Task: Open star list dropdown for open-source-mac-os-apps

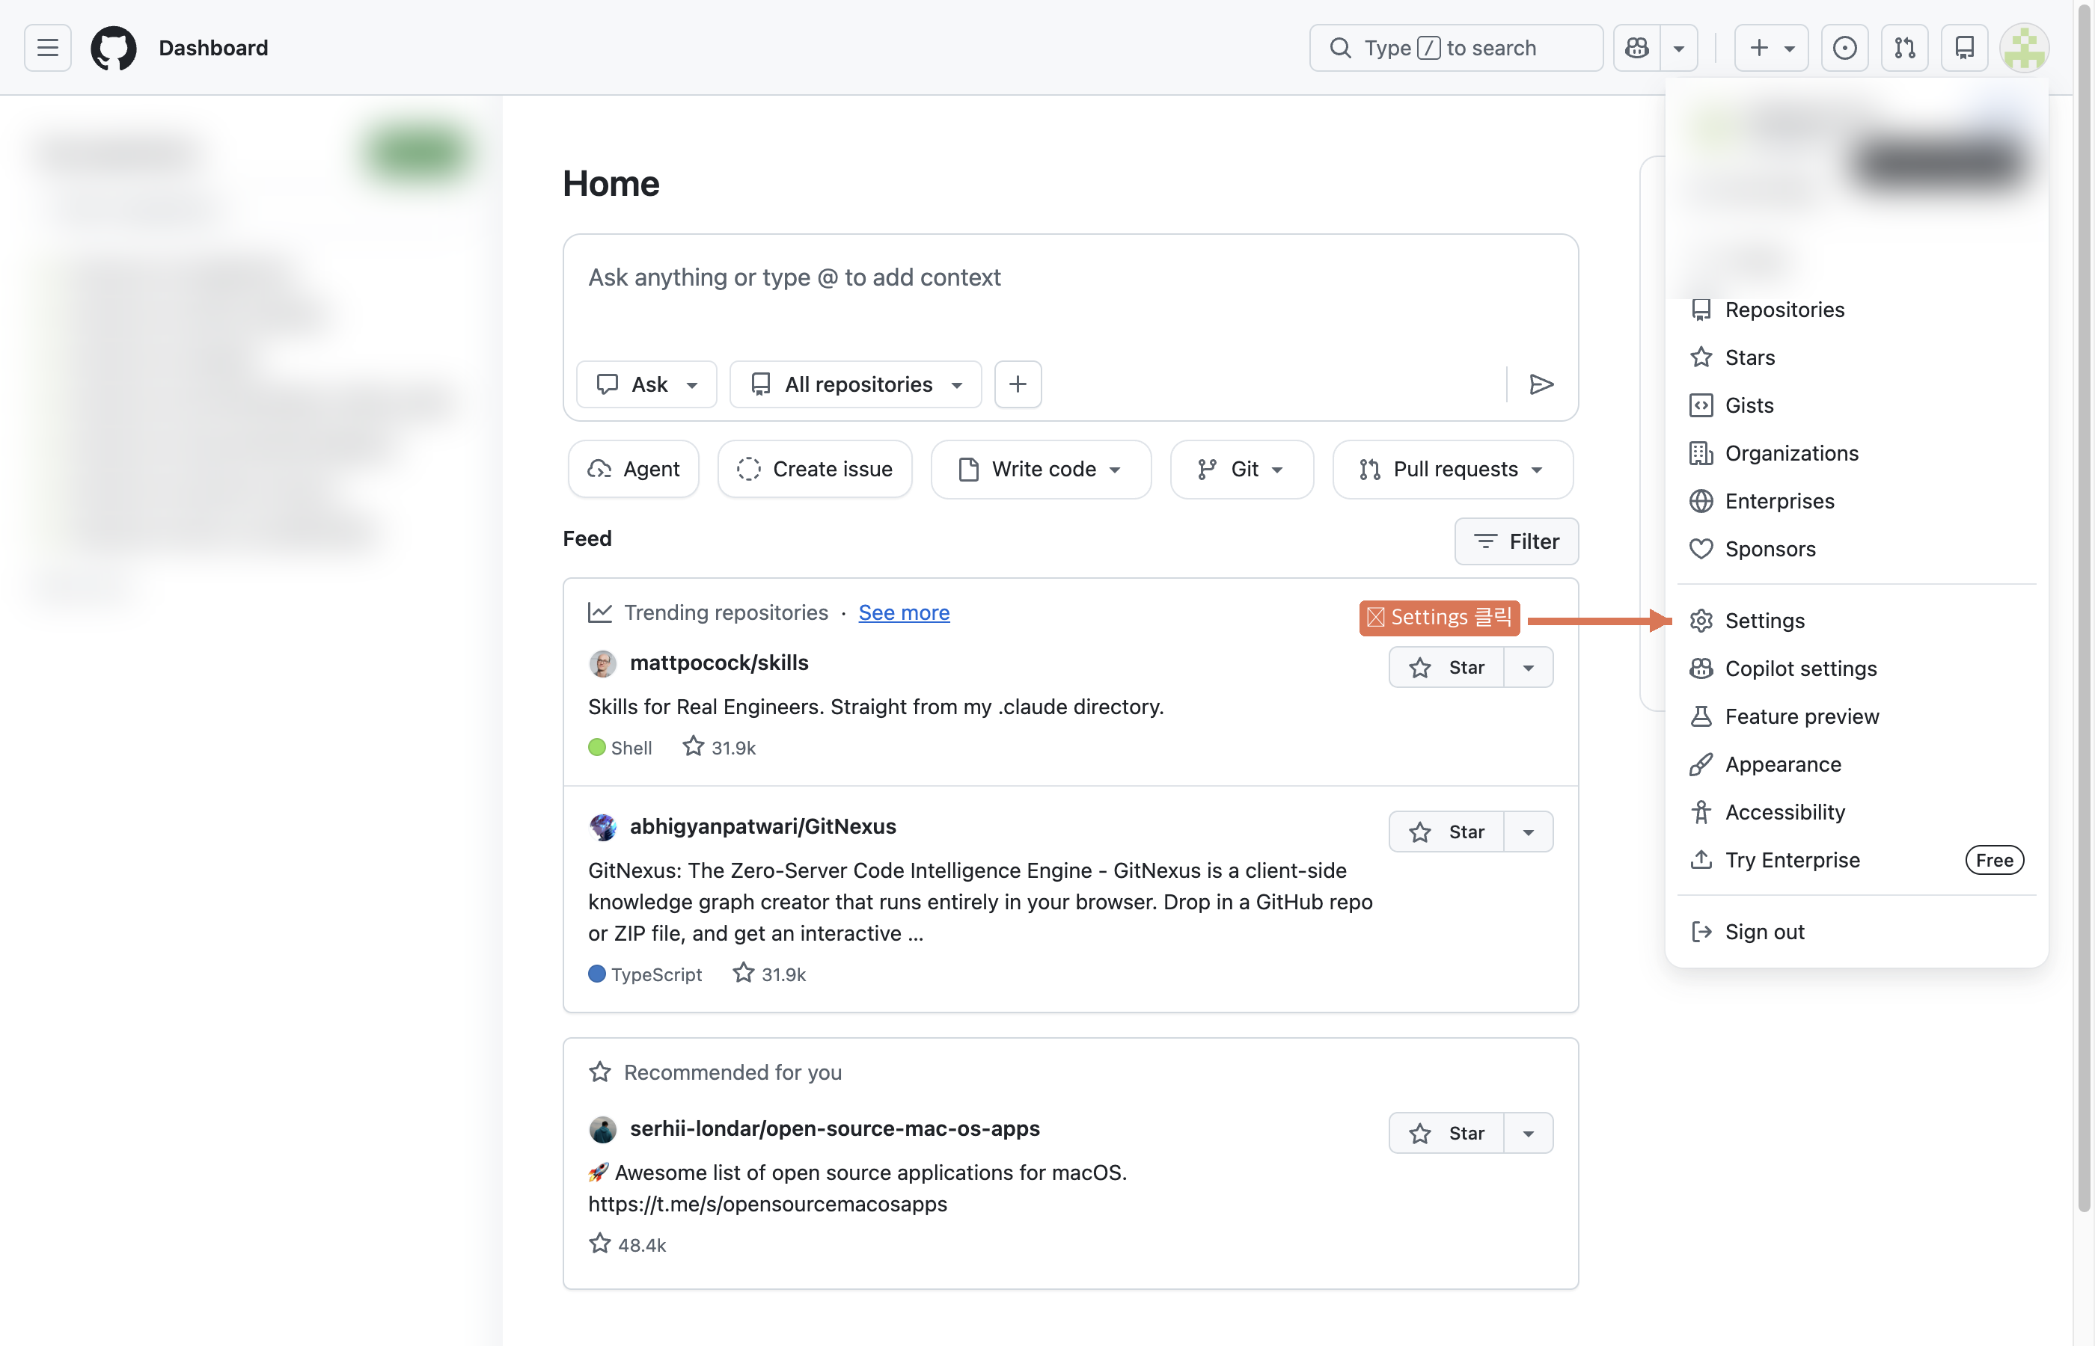Action: click(x=1529, y=1134)
